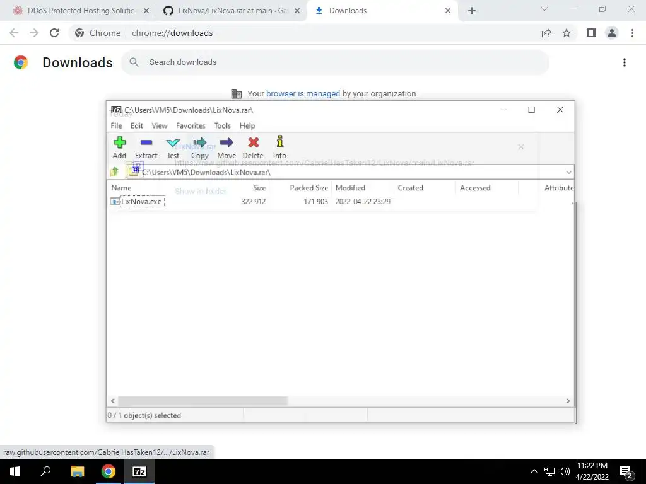
Task: Select the LixNova.exe file entry
Action: click(141, 202)
